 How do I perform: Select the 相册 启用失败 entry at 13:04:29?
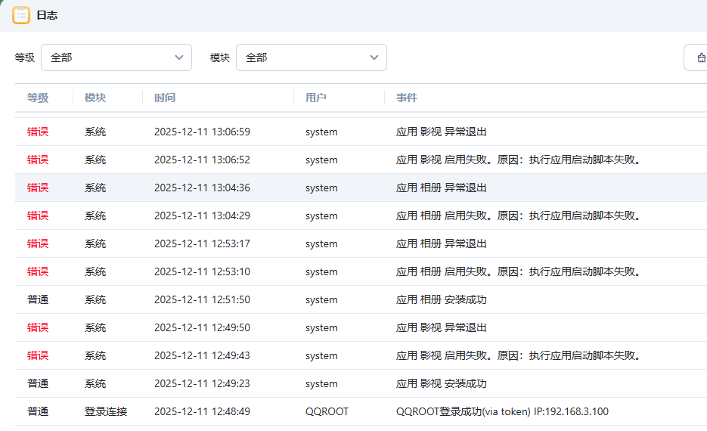(x=518, y=215)
